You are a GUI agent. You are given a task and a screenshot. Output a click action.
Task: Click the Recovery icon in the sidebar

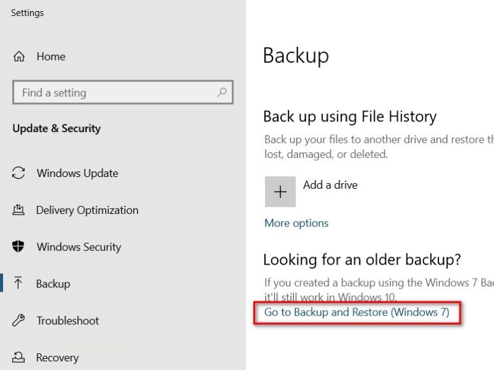[x=20, y=358]
